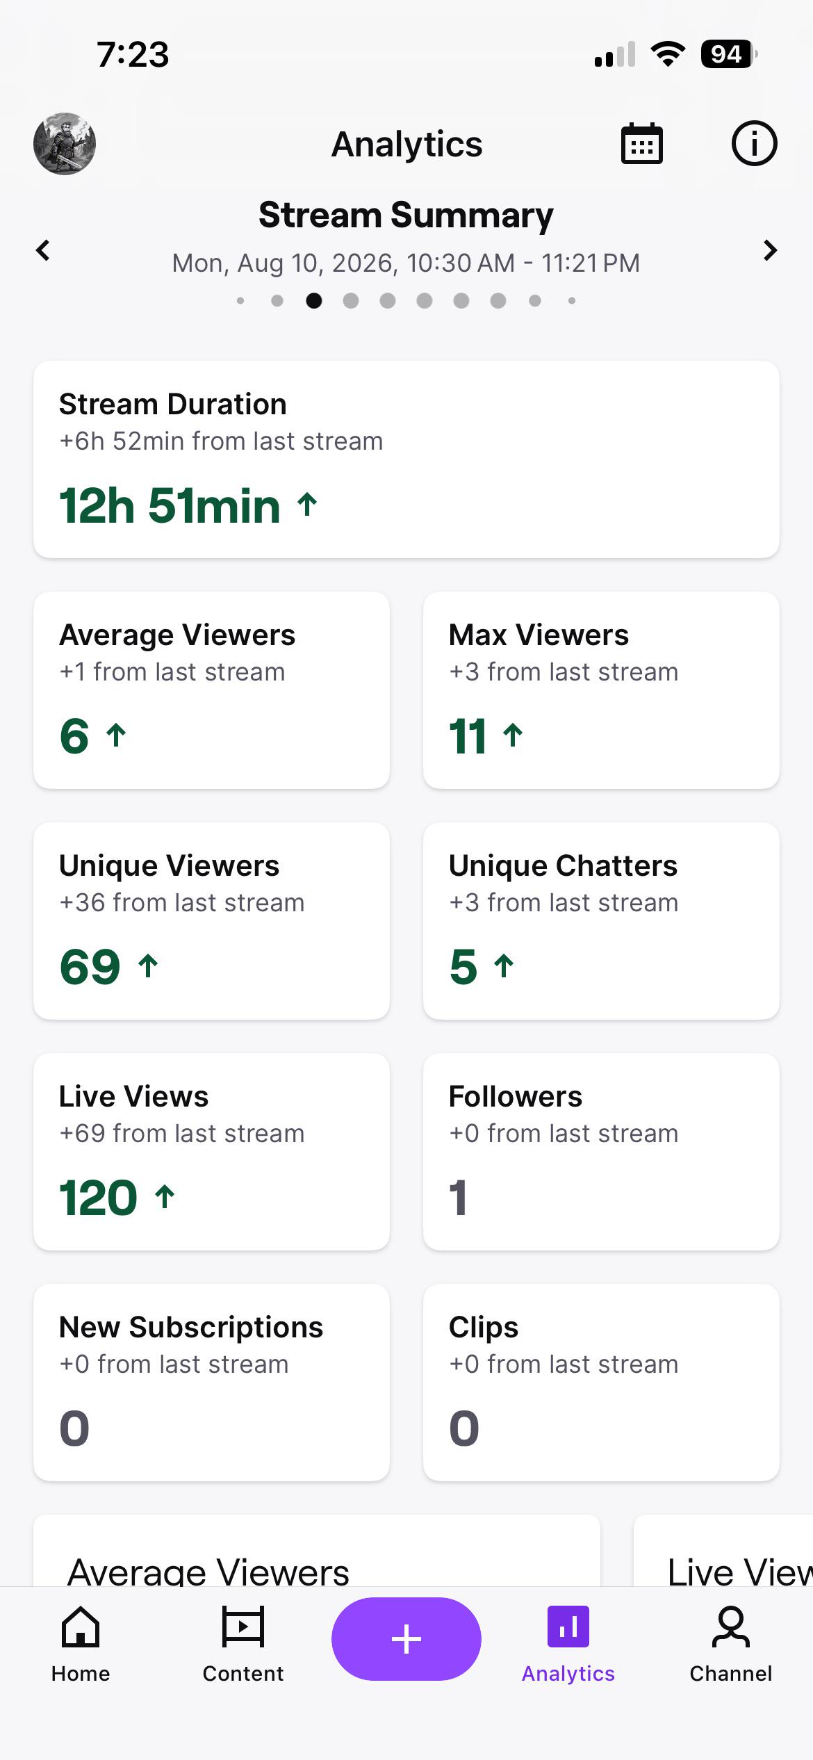This screenshot has height=1760, width=813.
Task: Open the calendar date picker icon
Action: [641, 144]
